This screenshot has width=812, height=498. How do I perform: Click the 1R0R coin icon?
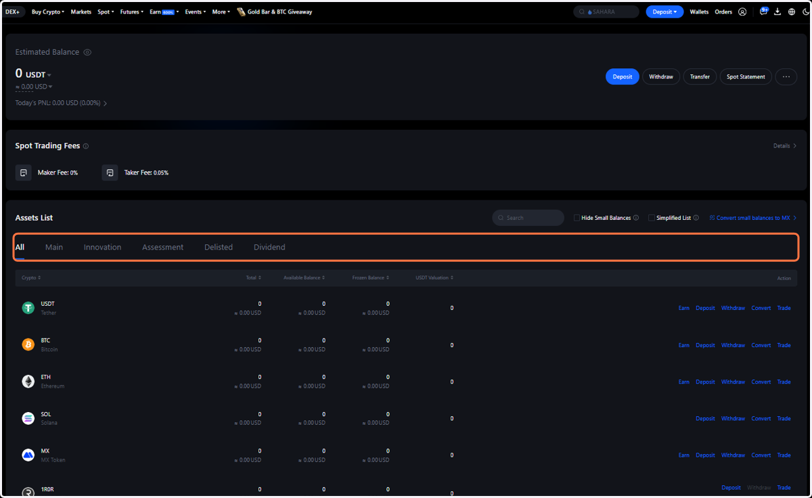[x=28, y=492]
